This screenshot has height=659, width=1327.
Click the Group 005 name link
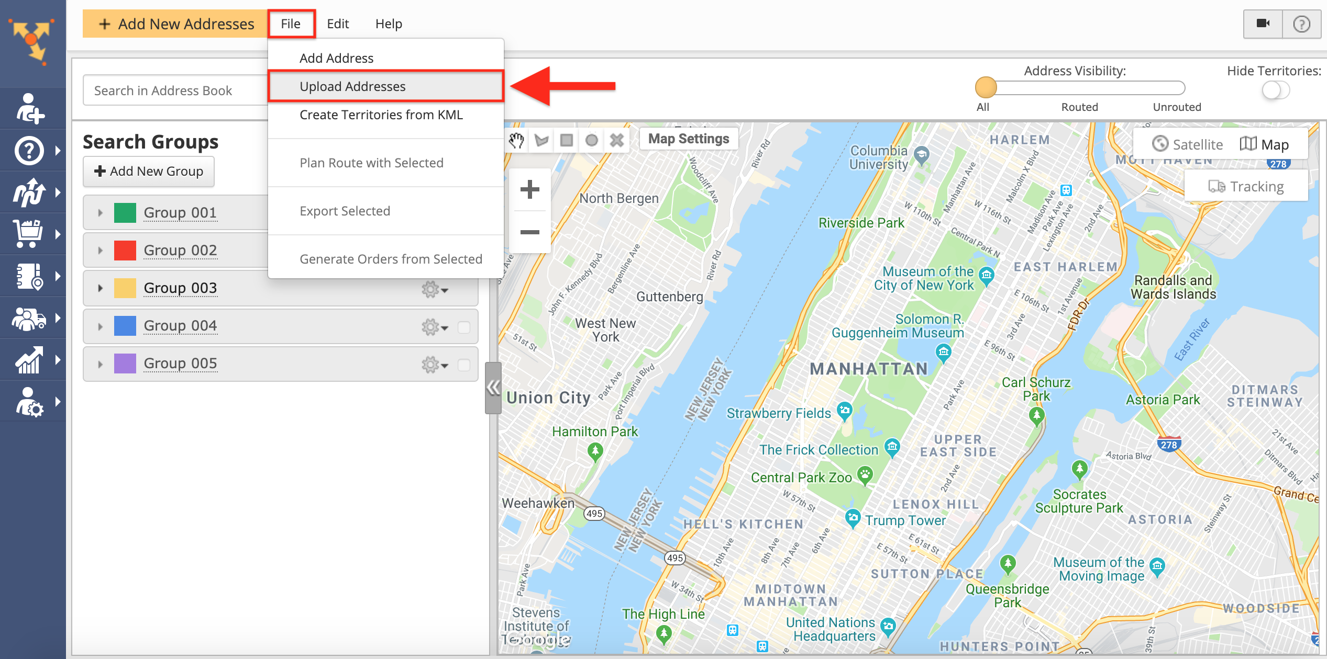click(180, 363)
